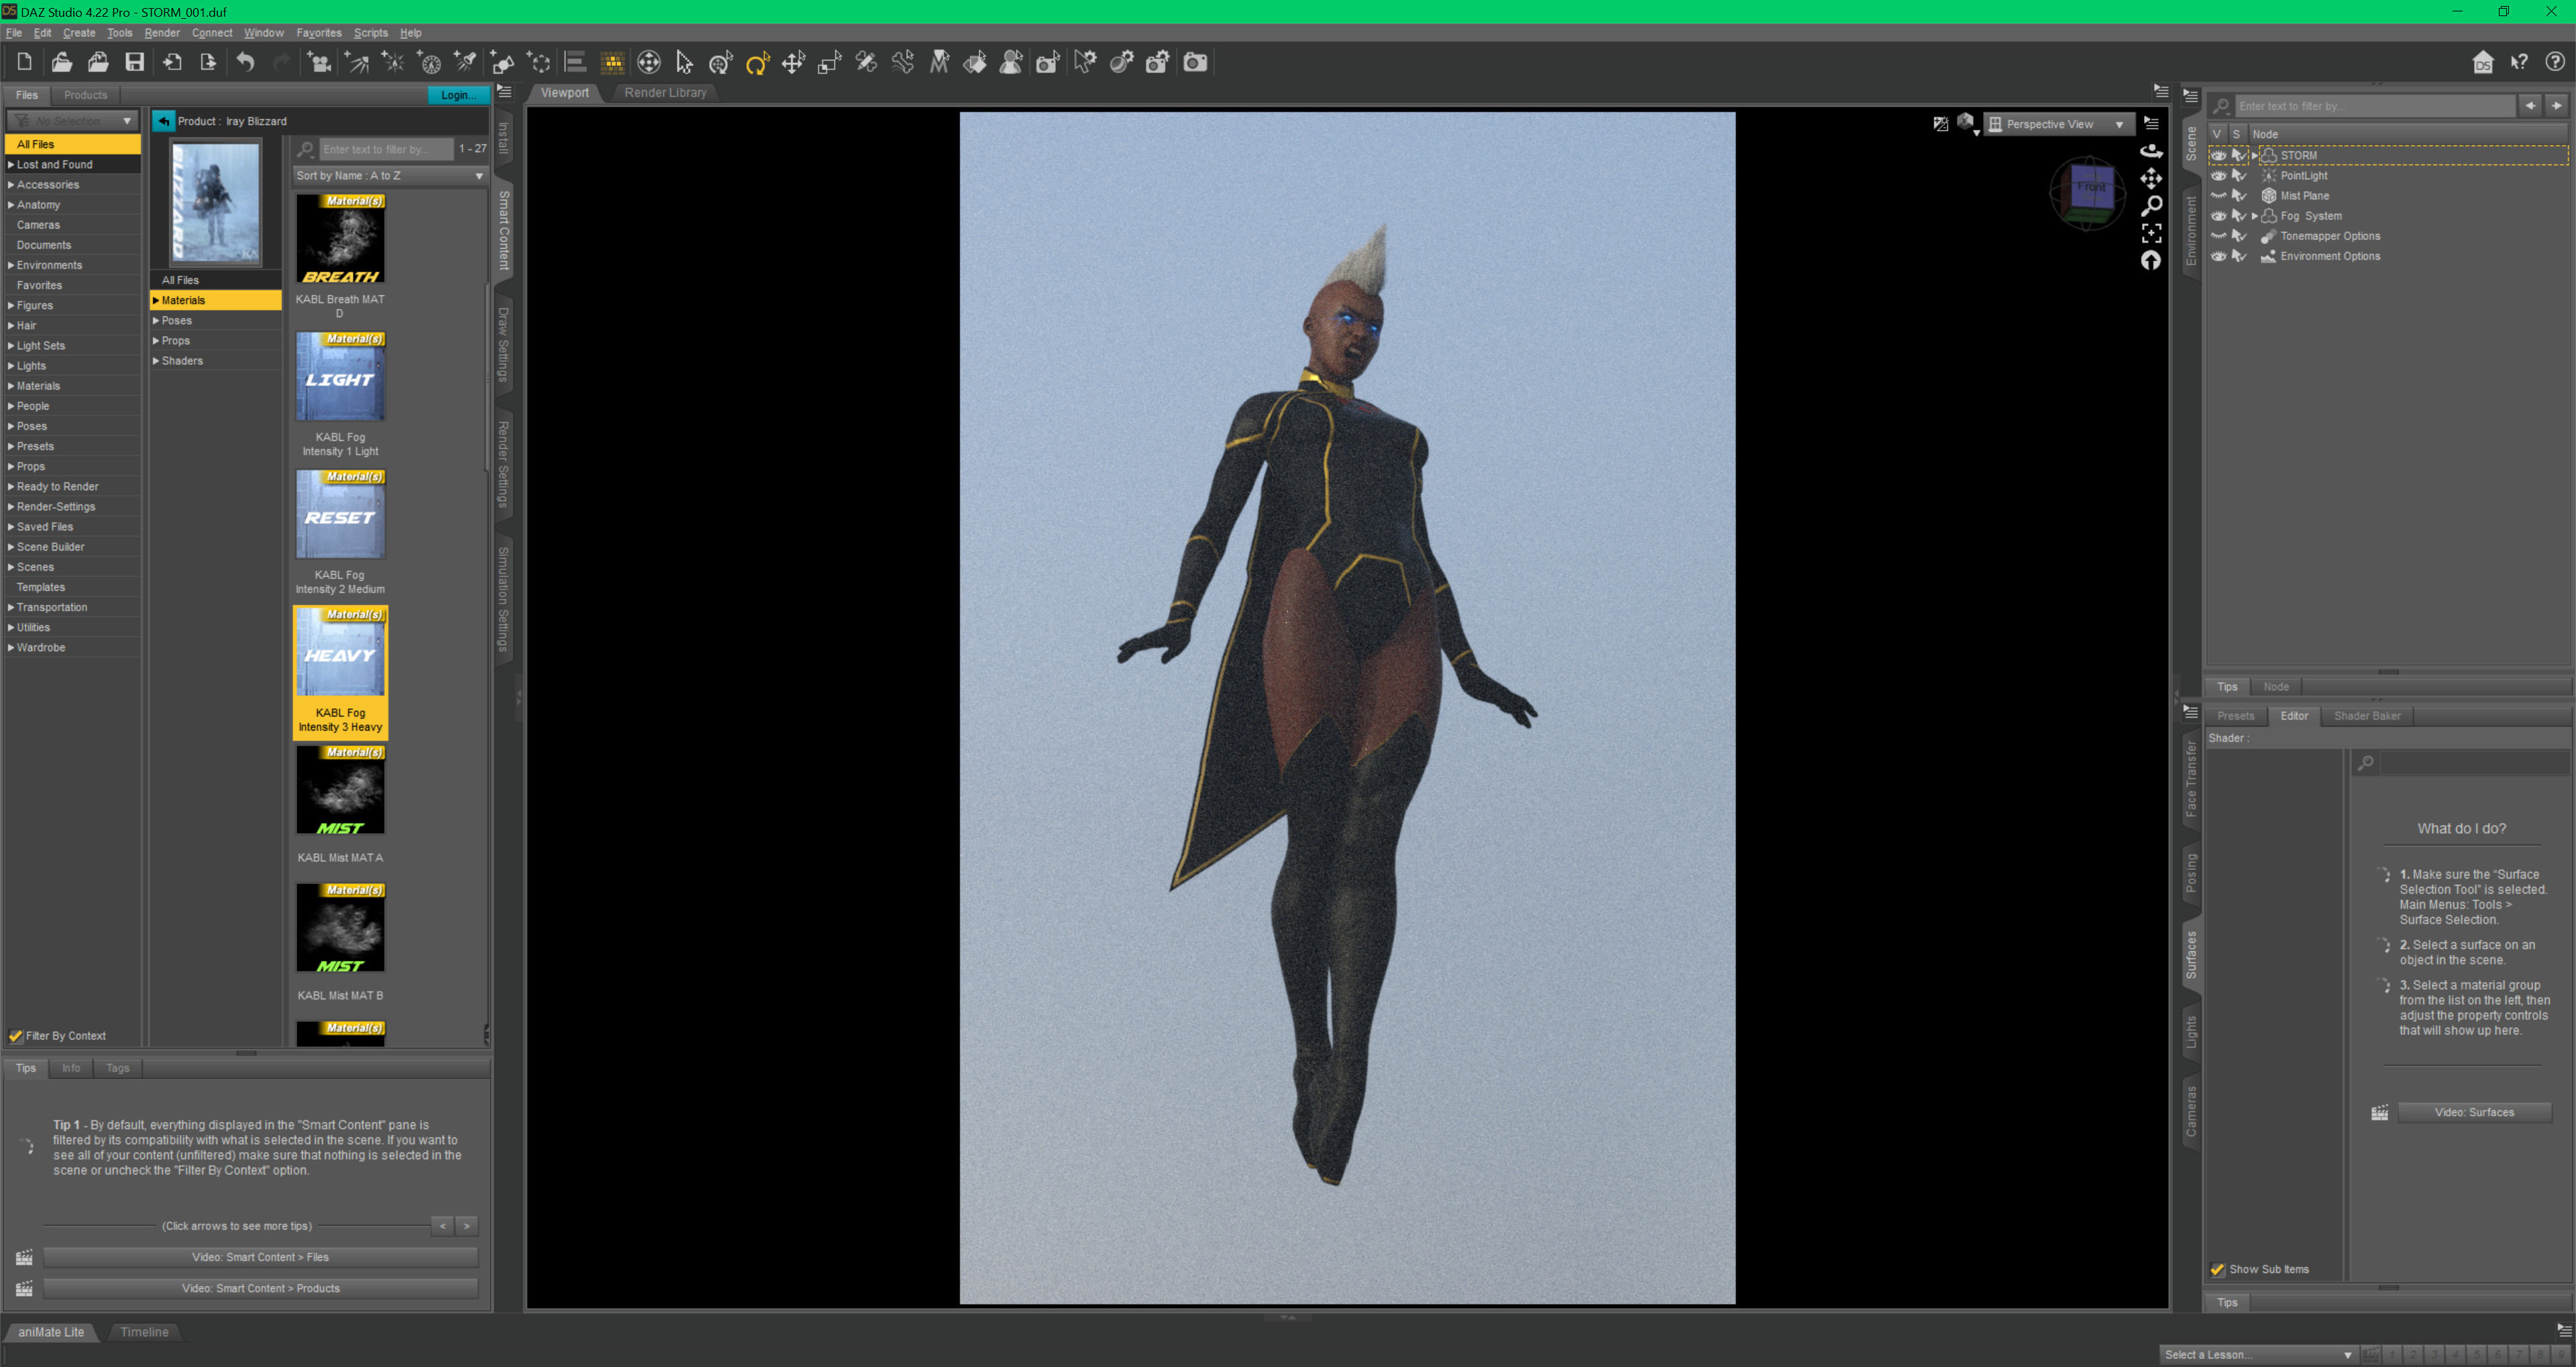Image resolution: width=2576 pixels, height=1367 pixels.
Task: Show next tip with right arrow
Action: pos(467,1226)
